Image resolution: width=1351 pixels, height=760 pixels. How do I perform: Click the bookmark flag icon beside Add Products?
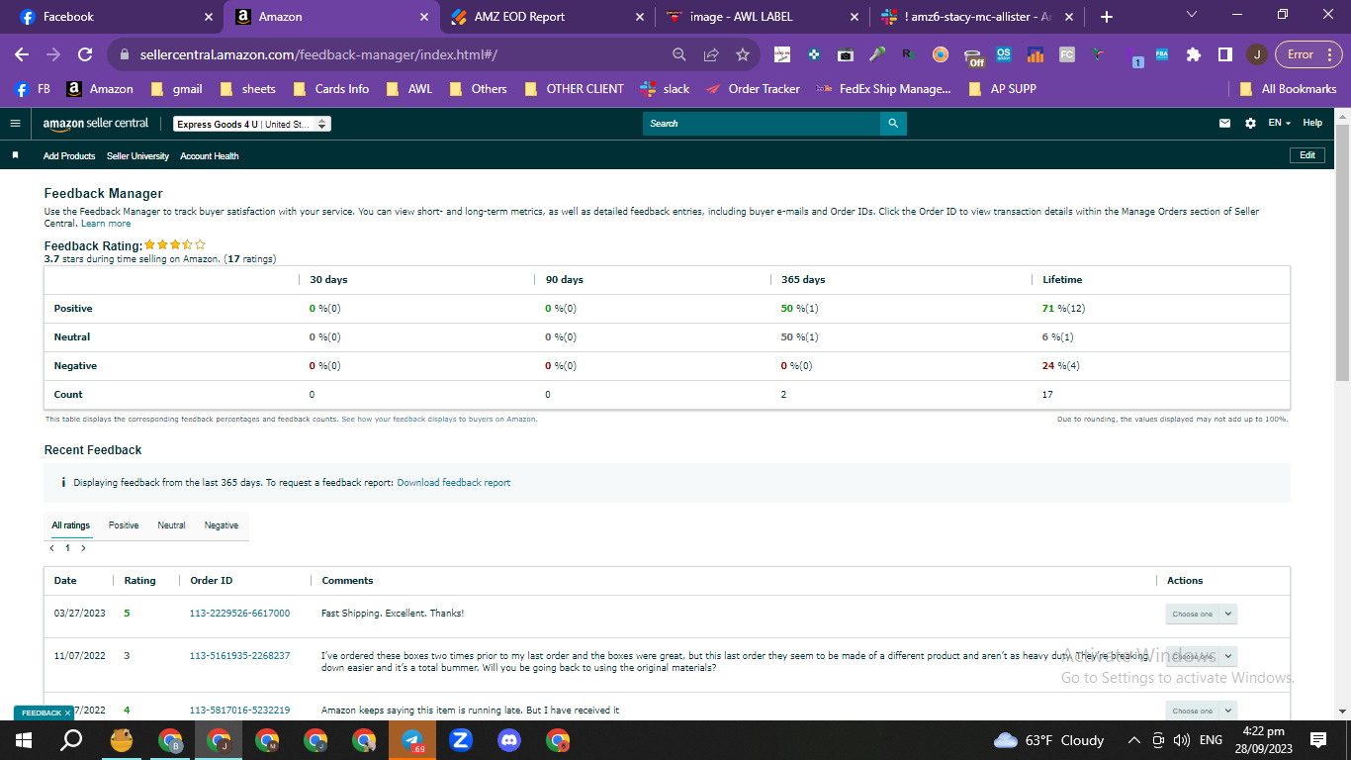pos(15,156)
